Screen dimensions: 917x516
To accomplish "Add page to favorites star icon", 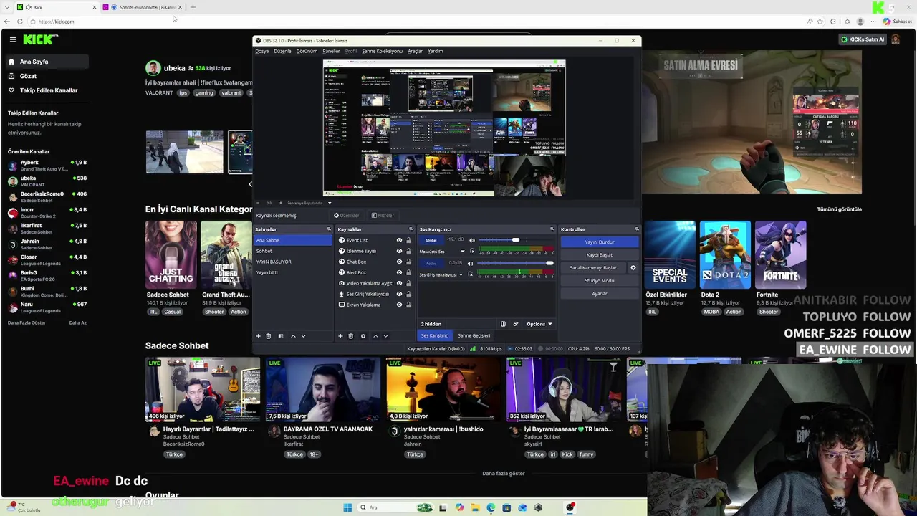I will point(820,21).
